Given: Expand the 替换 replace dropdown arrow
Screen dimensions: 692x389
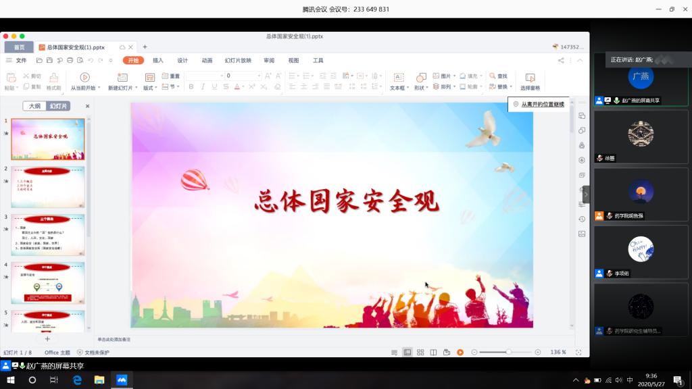Looking at the screenshot, I should tap(510, 87).
